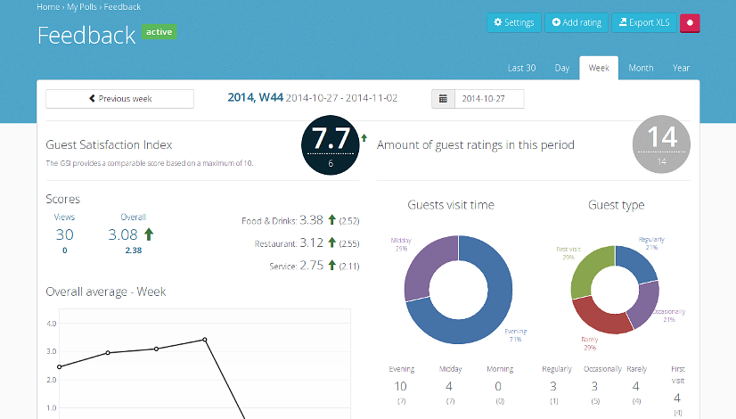Click the Food & Drinks trend arrow
This screenshot has height=419, width=736.
coord(331,220)
